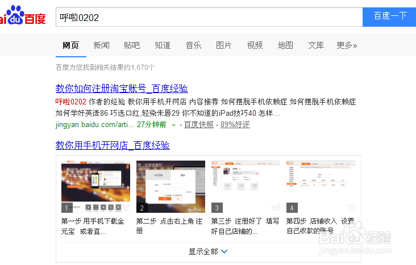The width and height of the screenshot is (416, 265).
Task: Click caption 第三步 注册好了 填写
Action: (245, 226)
